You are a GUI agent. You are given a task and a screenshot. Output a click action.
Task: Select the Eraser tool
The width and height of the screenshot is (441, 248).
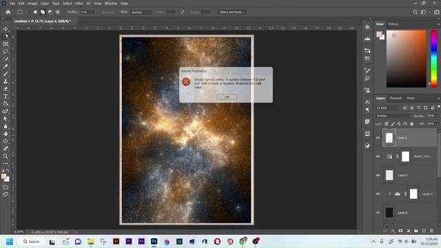pos(6,89)
